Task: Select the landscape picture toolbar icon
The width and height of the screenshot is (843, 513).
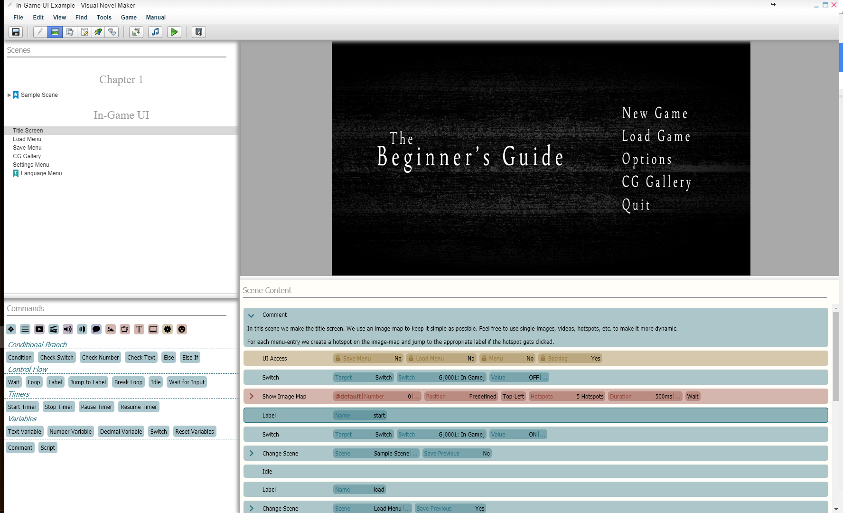Action: (x=55, y=32)
